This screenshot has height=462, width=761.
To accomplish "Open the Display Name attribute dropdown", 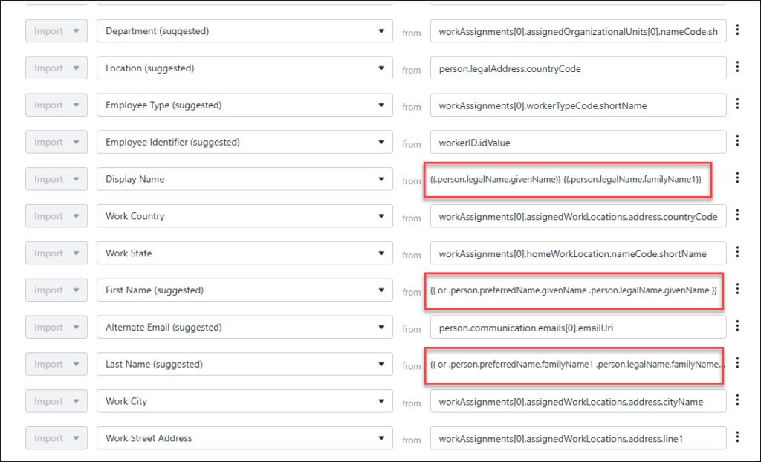I will pos(245,179).
